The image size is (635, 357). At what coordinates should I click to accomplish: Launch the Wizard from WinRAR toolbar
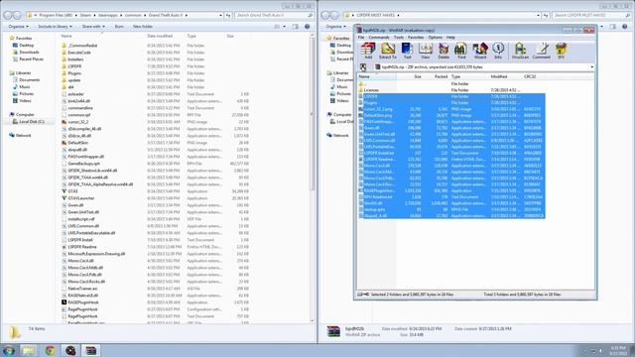480,51
